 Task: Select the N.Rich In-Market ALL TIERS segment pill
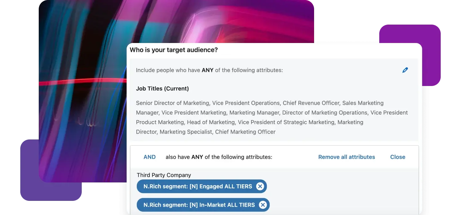199,205
